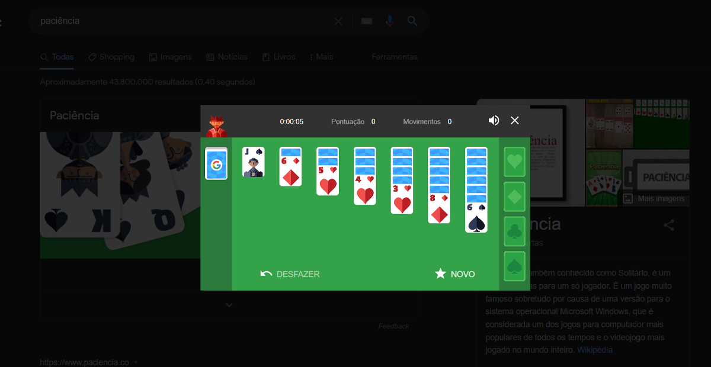Select the 5 of hearts card

[328, 179]
